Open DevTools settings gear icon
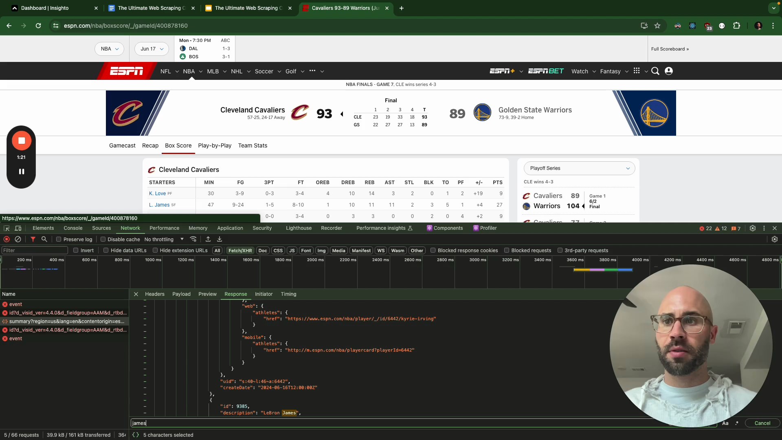Viewport: 782px width, 440px height. click(x=753, y=228)
